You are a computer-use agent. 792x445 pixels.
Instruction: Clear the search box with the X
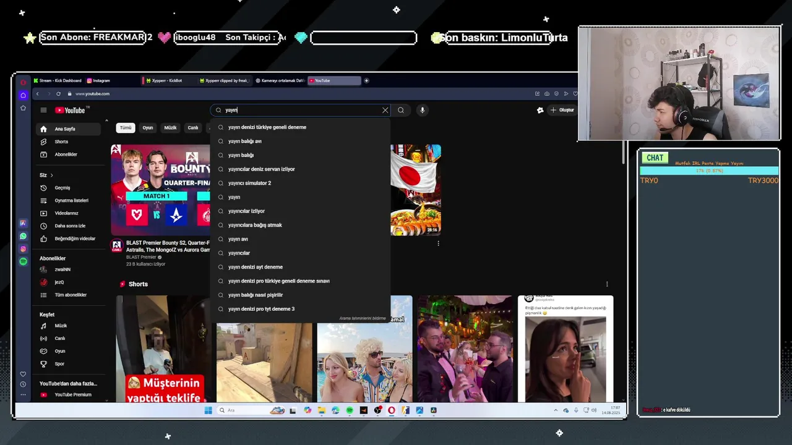tap(385, 110)
